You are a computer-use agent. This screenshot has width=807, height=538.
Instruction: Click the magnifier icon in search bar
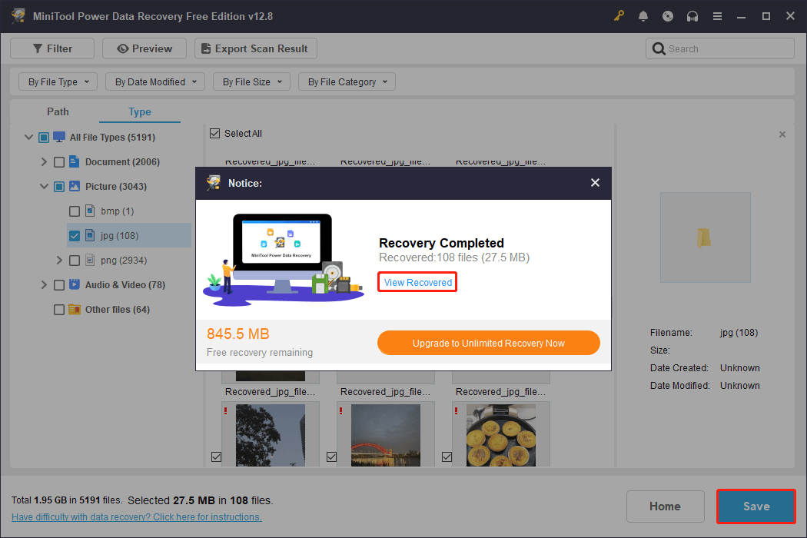[x=659, y=48]
